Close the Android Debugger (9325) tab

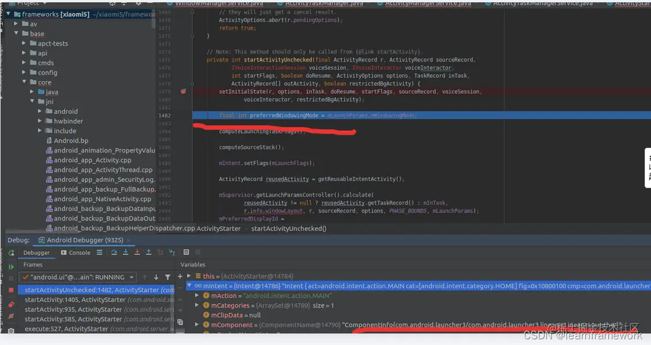point(128,240)
